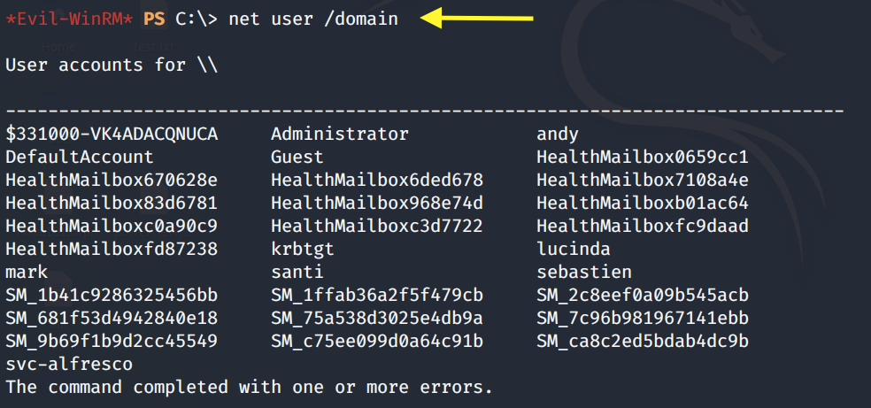871x408 pixels.
Task: Click HealthMailbox0659cc1 in the user list
Action: 643,157
